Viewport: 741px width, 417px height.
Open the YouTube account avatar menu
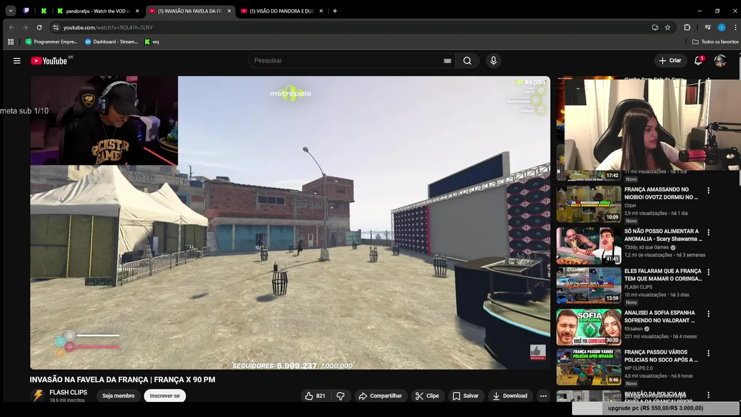[x=720, y=61]
